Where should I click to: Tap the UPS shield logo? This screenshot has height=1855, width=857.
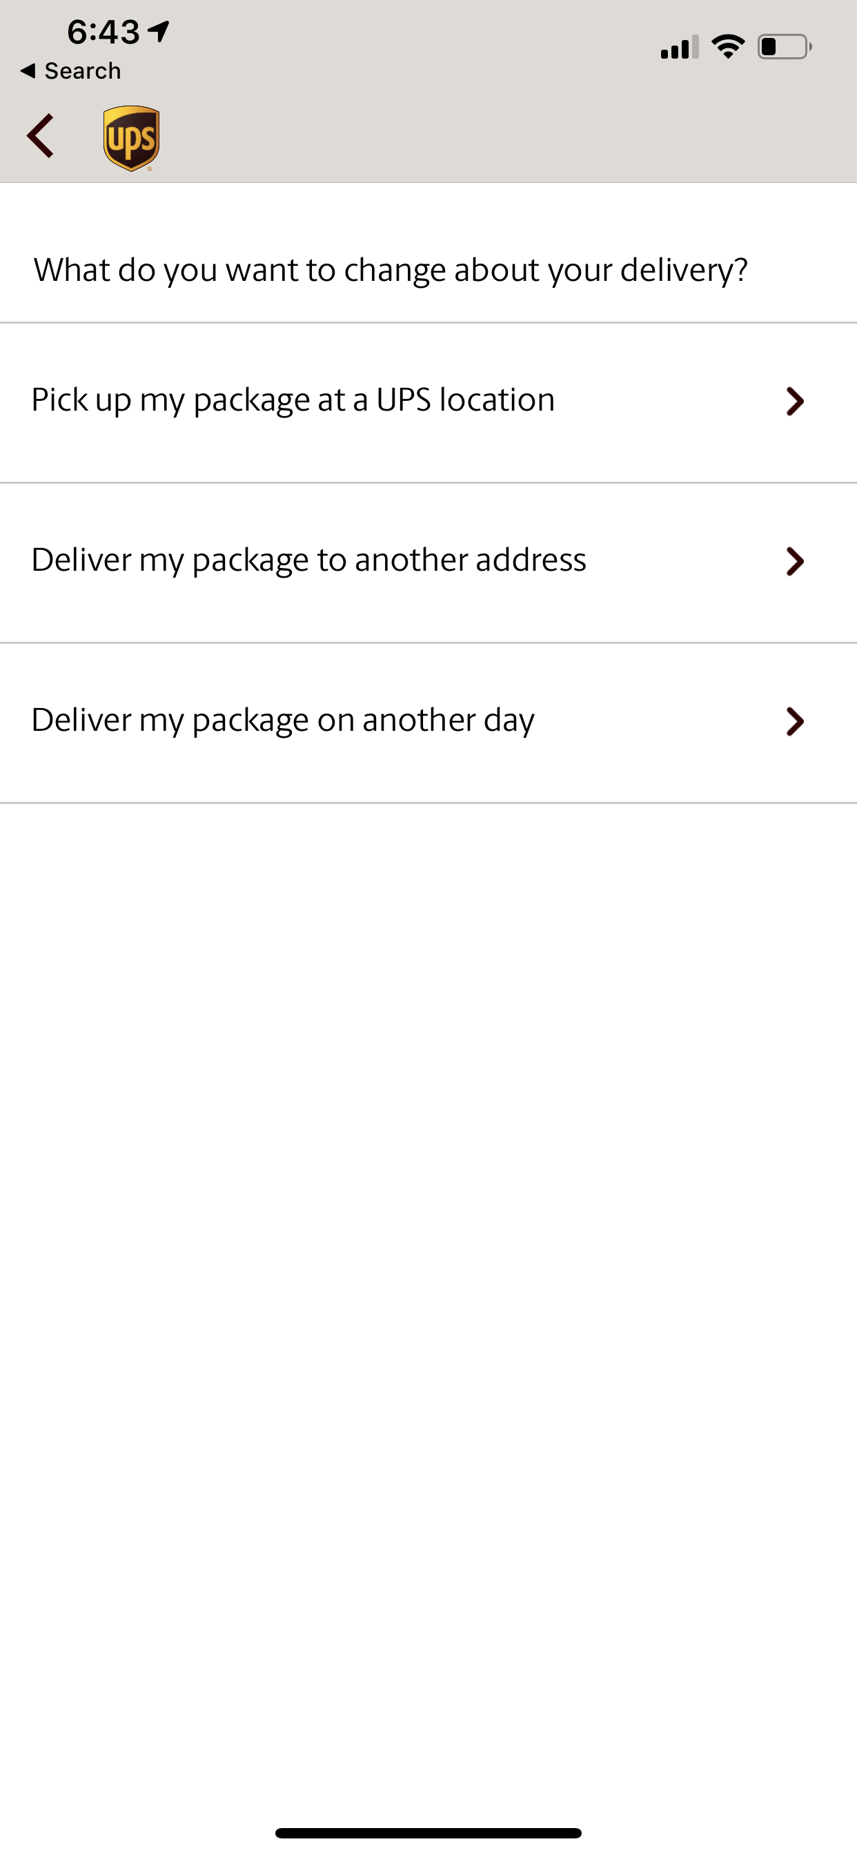(x=131, y=138)
